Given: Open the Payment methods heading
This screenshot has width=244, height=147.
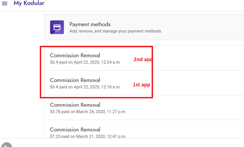Looking at the screenshot, I should pos(90,24).
